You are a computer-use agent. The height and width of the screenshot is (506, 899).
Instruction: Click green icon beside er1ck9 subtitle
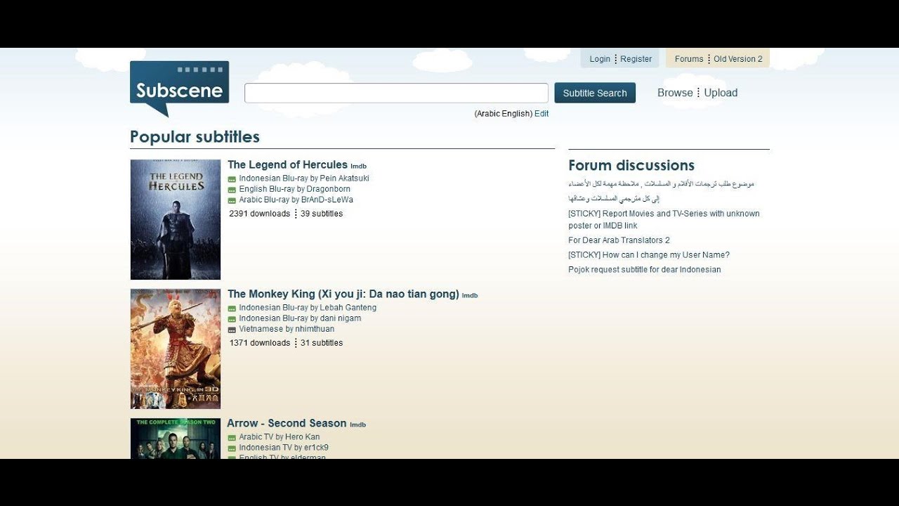click(232, 448)
